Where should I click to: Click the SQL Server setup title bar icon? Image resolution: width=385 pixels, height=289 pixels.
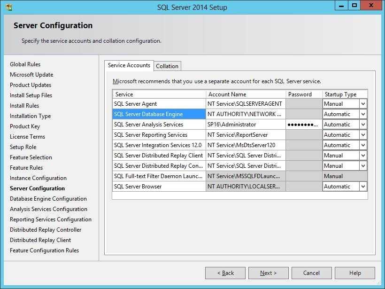pos(8,7)
